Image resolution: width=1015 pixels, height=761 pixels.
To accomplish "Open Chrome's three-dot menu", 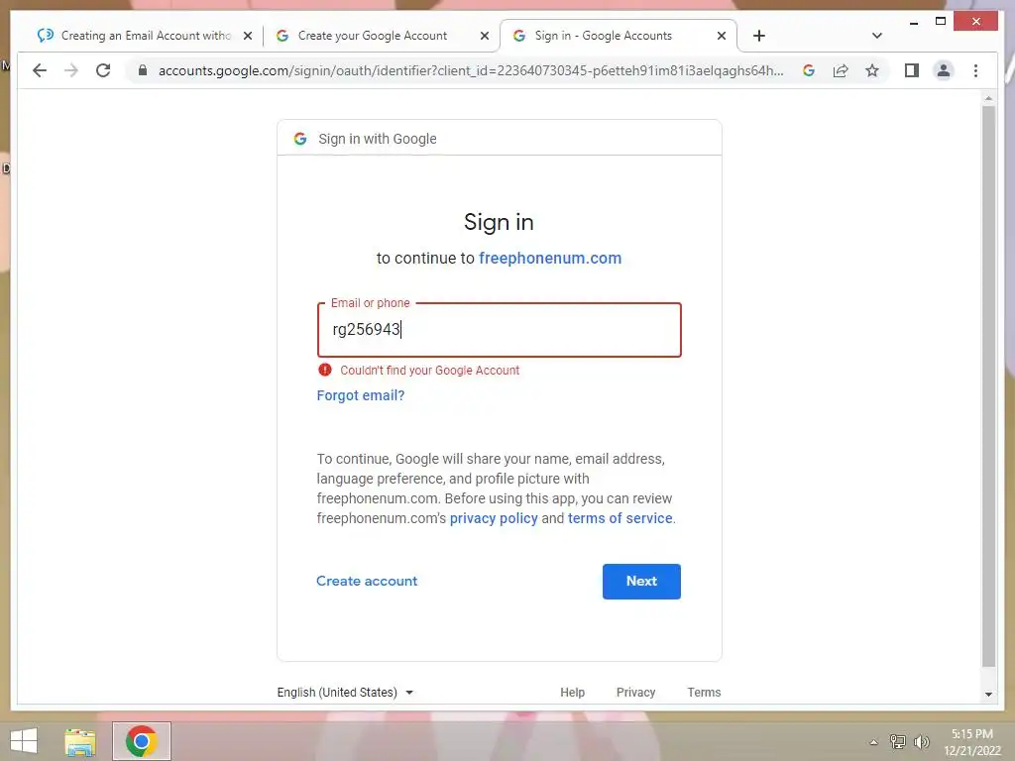I will 975,70.
